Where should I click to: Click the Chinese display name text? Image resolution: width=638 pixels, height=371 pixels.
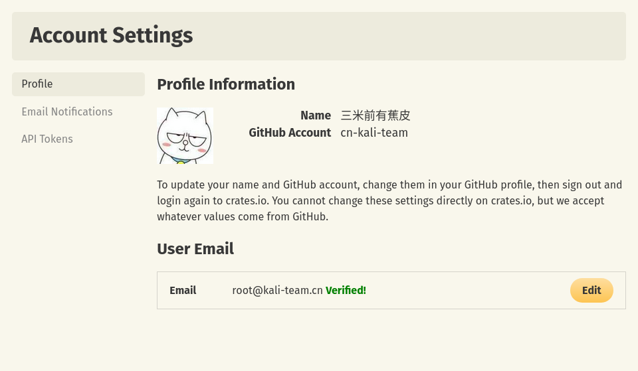(x=375, y=115)
